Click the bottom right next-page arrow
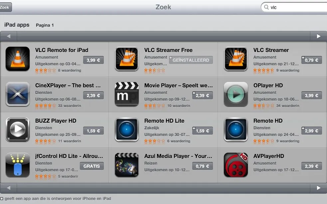The height and width of the screenshot is (204, 327). click(x=318, y=188)
